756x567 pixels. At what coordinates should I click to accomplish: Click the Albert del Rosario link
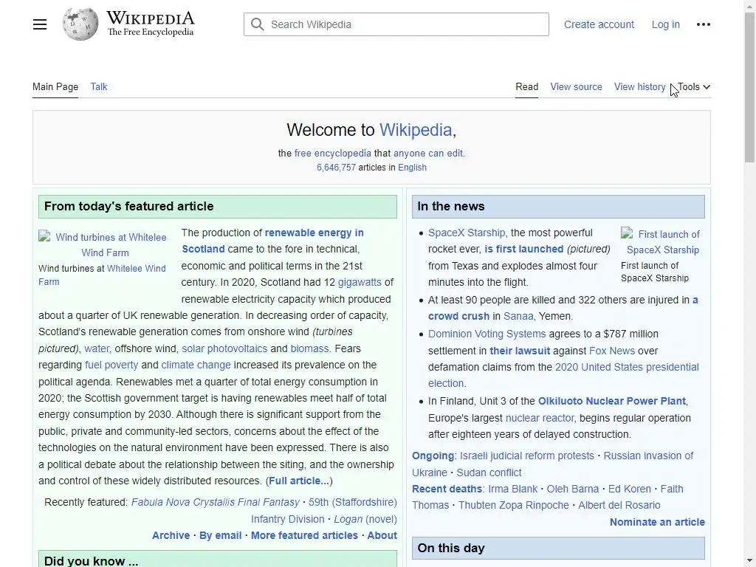[619, 505]
